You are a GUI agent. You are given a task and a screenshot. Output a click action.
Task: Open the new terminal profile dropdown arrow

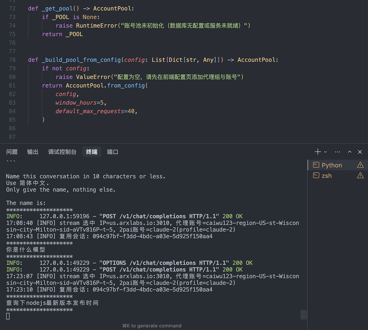(x=325, y=152)
